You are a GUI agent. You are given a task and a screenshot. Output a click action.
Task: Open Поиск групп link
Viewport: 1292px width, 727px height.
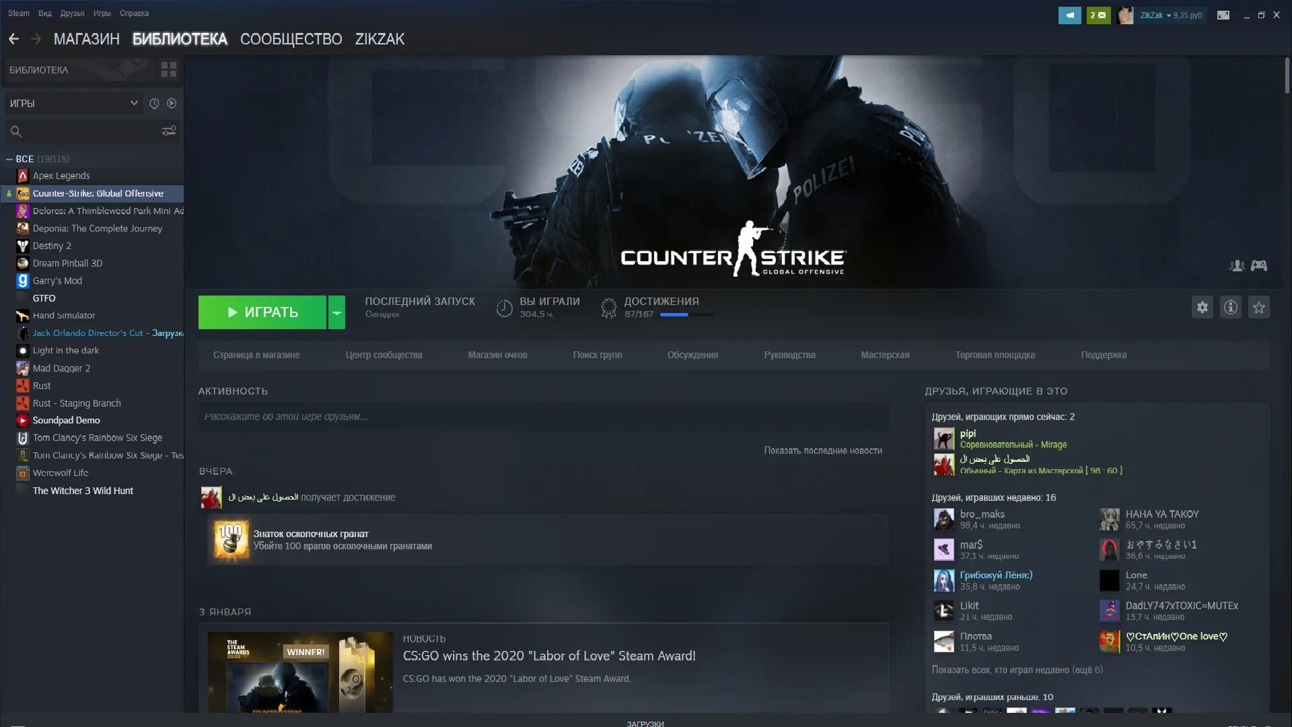pyautogui.click(x=598, y=355)
